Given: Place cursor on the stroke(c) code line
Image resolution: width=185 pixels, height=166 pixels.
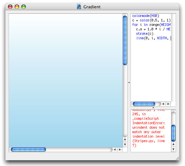Looking at the screenshot, I should 145,34.
